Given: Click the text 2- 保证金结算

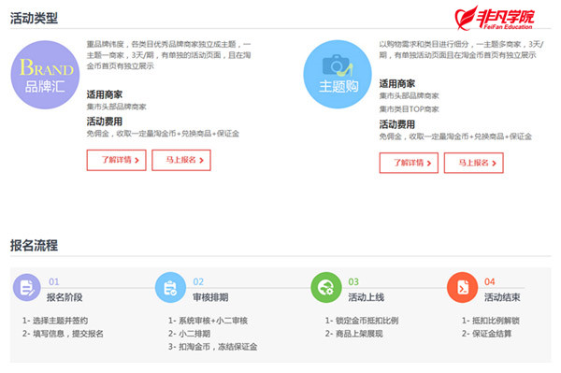Looking at the screenshot, I should [x=486, y=334].
